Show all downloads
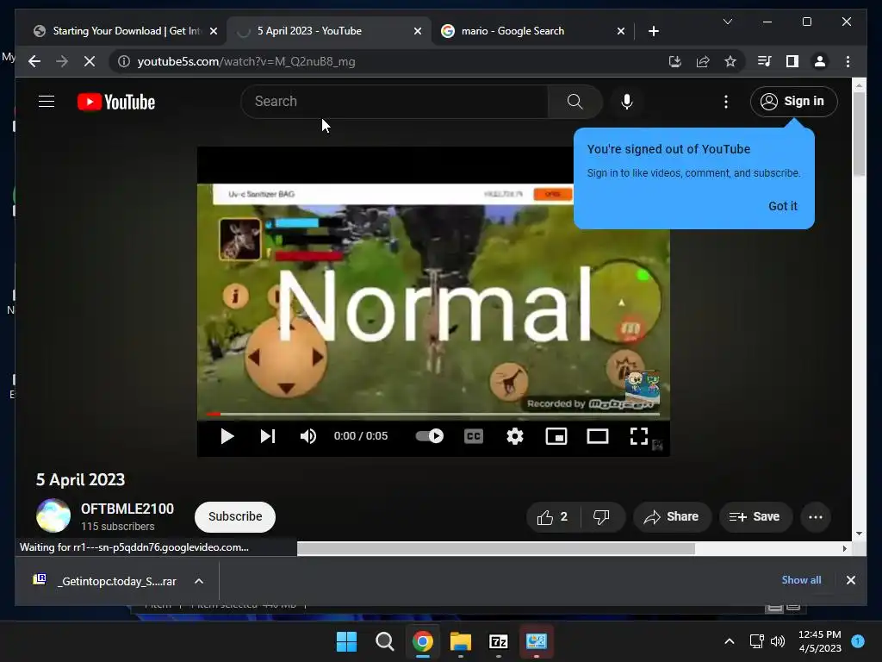 coord(801,580)
